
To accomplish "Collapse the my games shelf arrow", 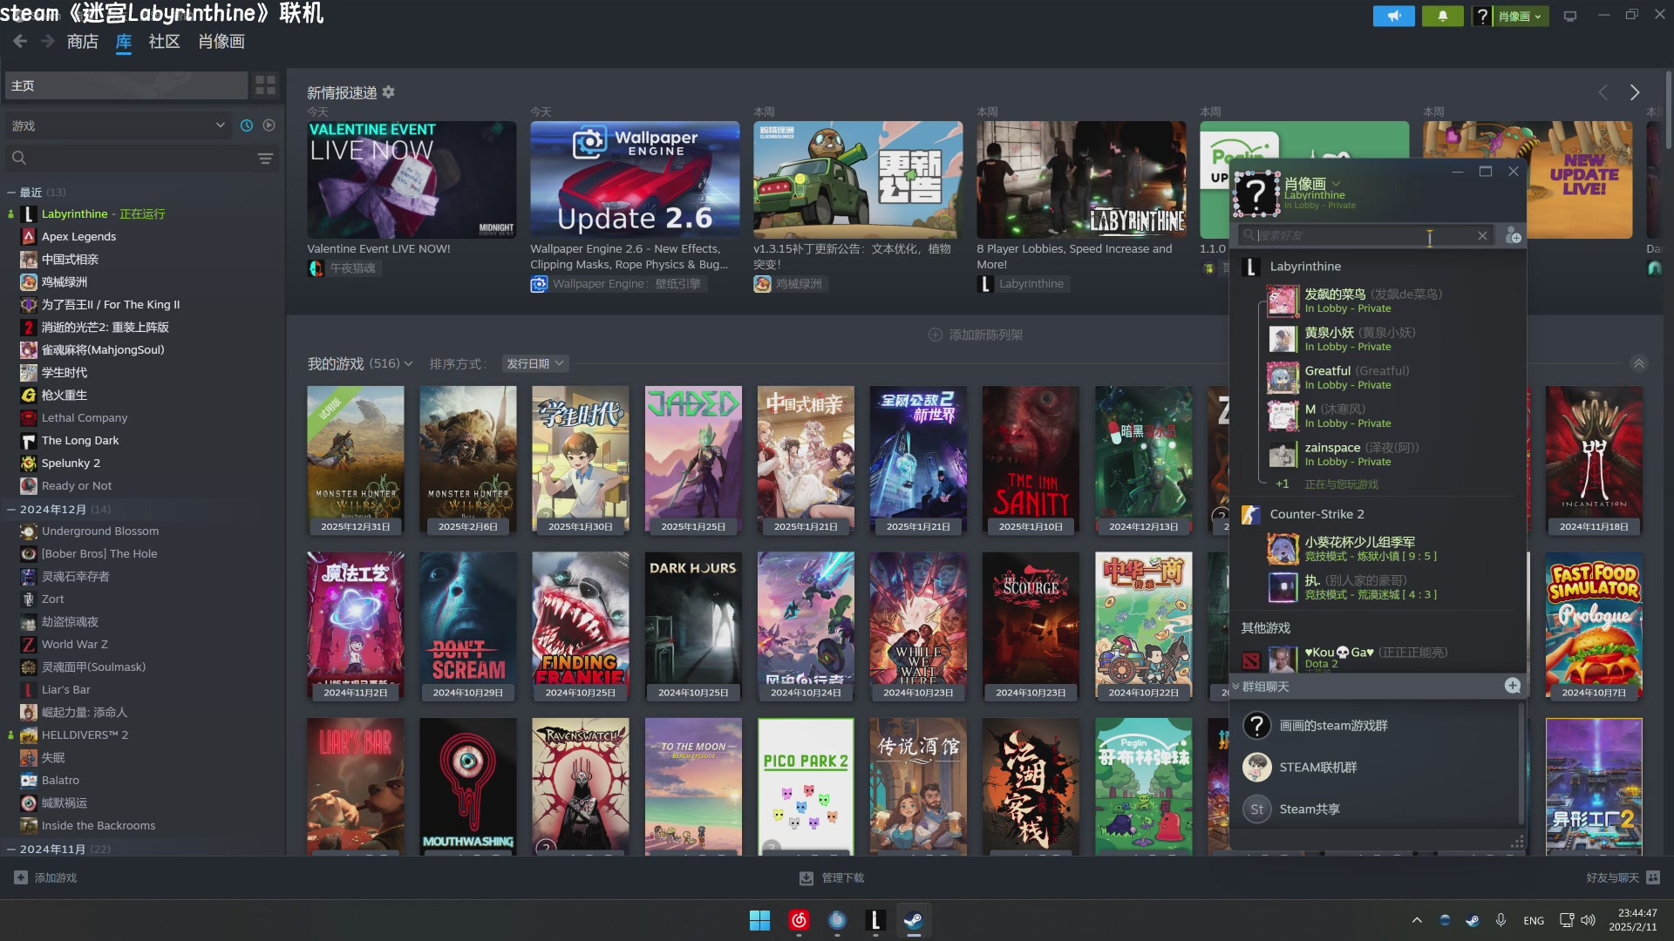I will 1639,363.
